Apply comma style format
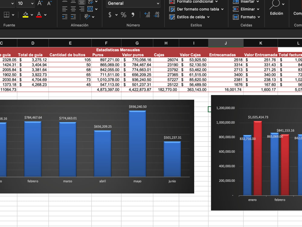302x227 pixels. click(133, 15)
